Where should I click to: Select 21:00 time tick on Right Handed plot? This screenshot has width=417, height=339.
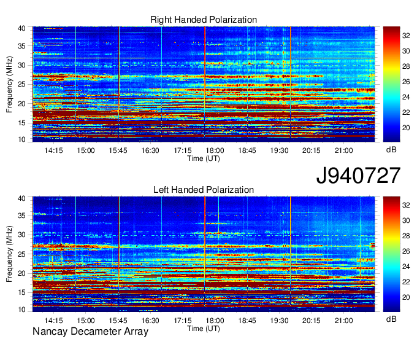[343, 150]
